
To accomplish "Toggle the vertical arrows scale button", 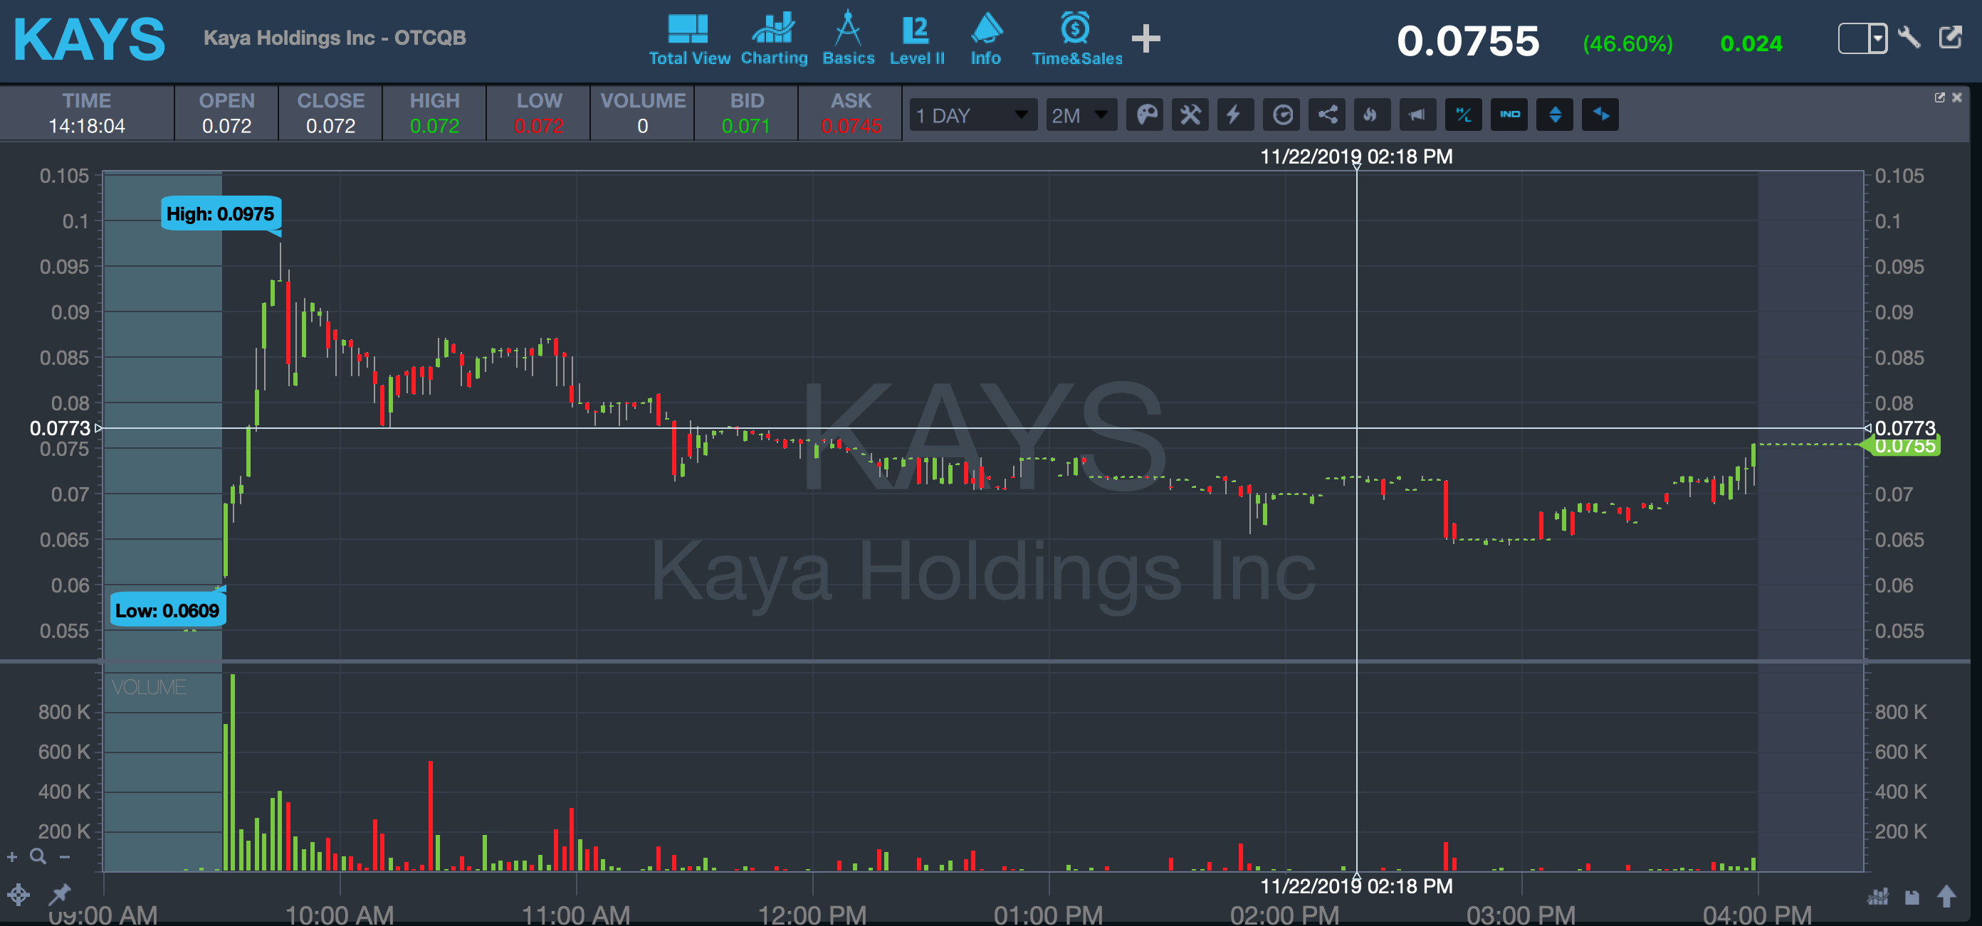I will (1555, 115).
